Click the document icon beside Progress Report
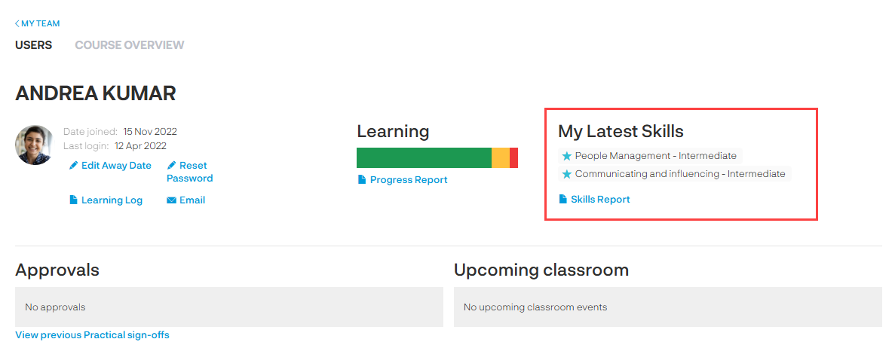The width and height of the screenshot is (895, 342). point(362,180)
